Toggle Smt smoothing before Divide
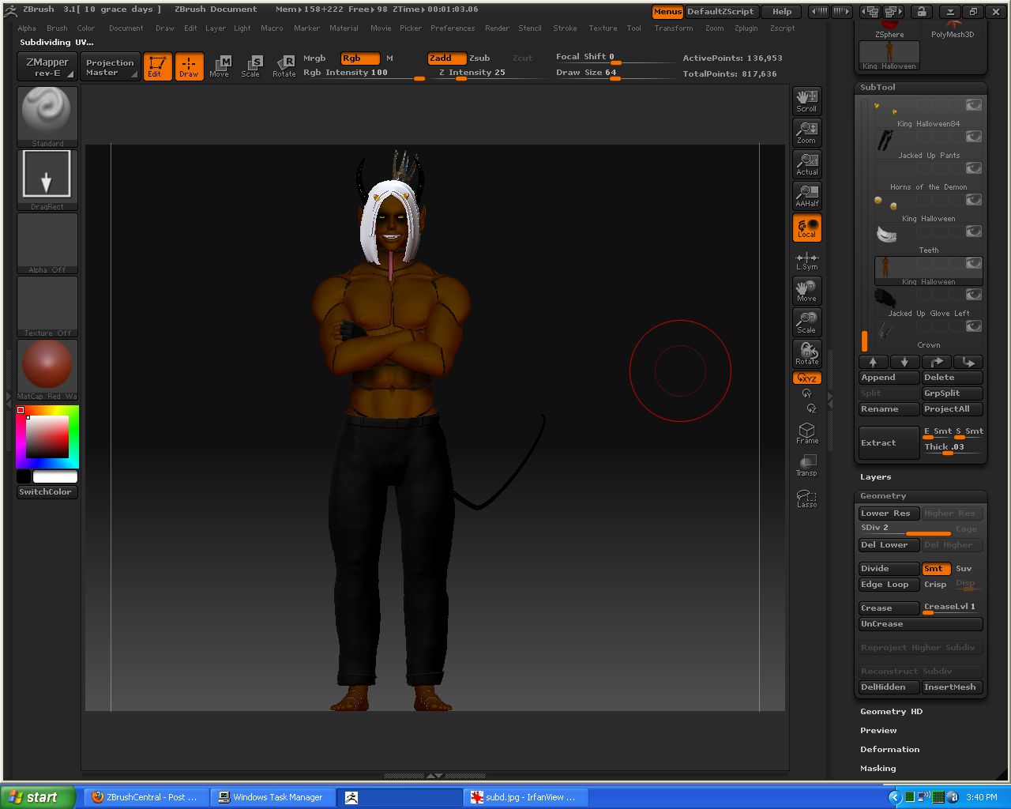 click(x=936, y=568)
